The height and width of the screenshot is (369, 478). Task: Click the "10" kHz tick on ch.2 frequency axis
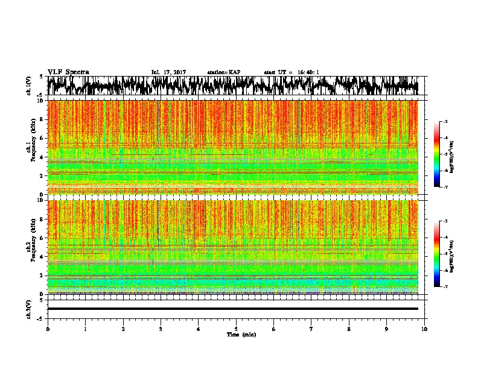(40, 200)
